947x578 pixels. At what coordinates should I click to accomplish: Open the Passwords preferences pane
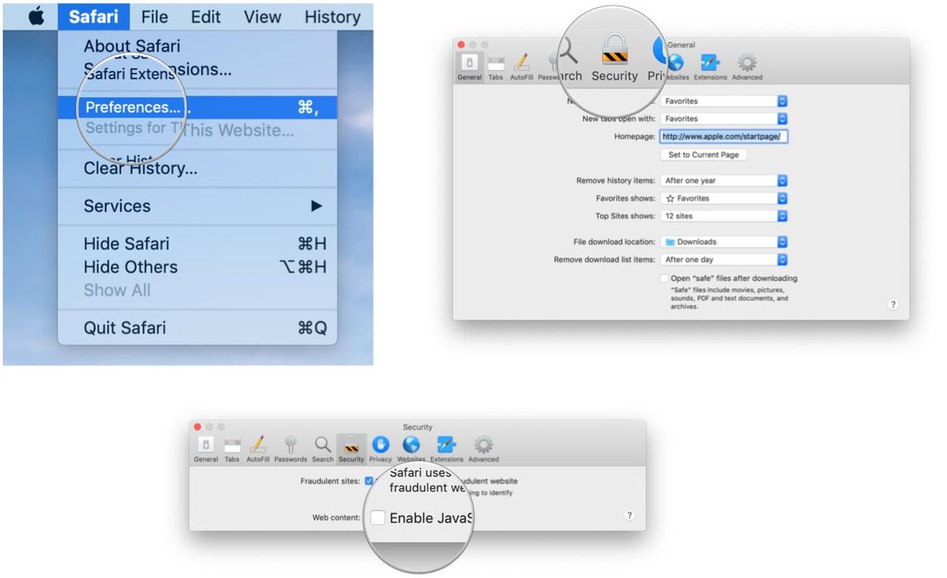click(291, 446)
